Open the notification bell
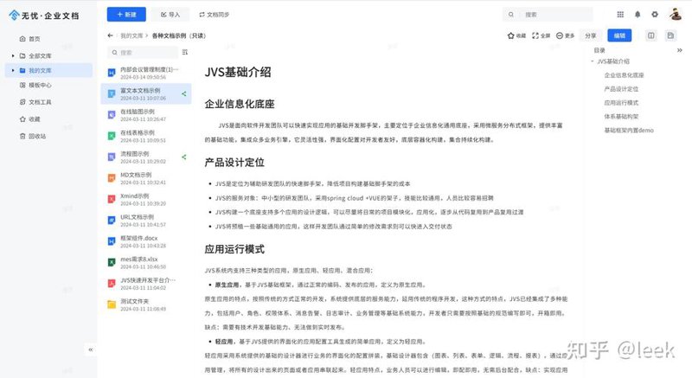Screen dimensions: 692x378 tap(638, 15)
